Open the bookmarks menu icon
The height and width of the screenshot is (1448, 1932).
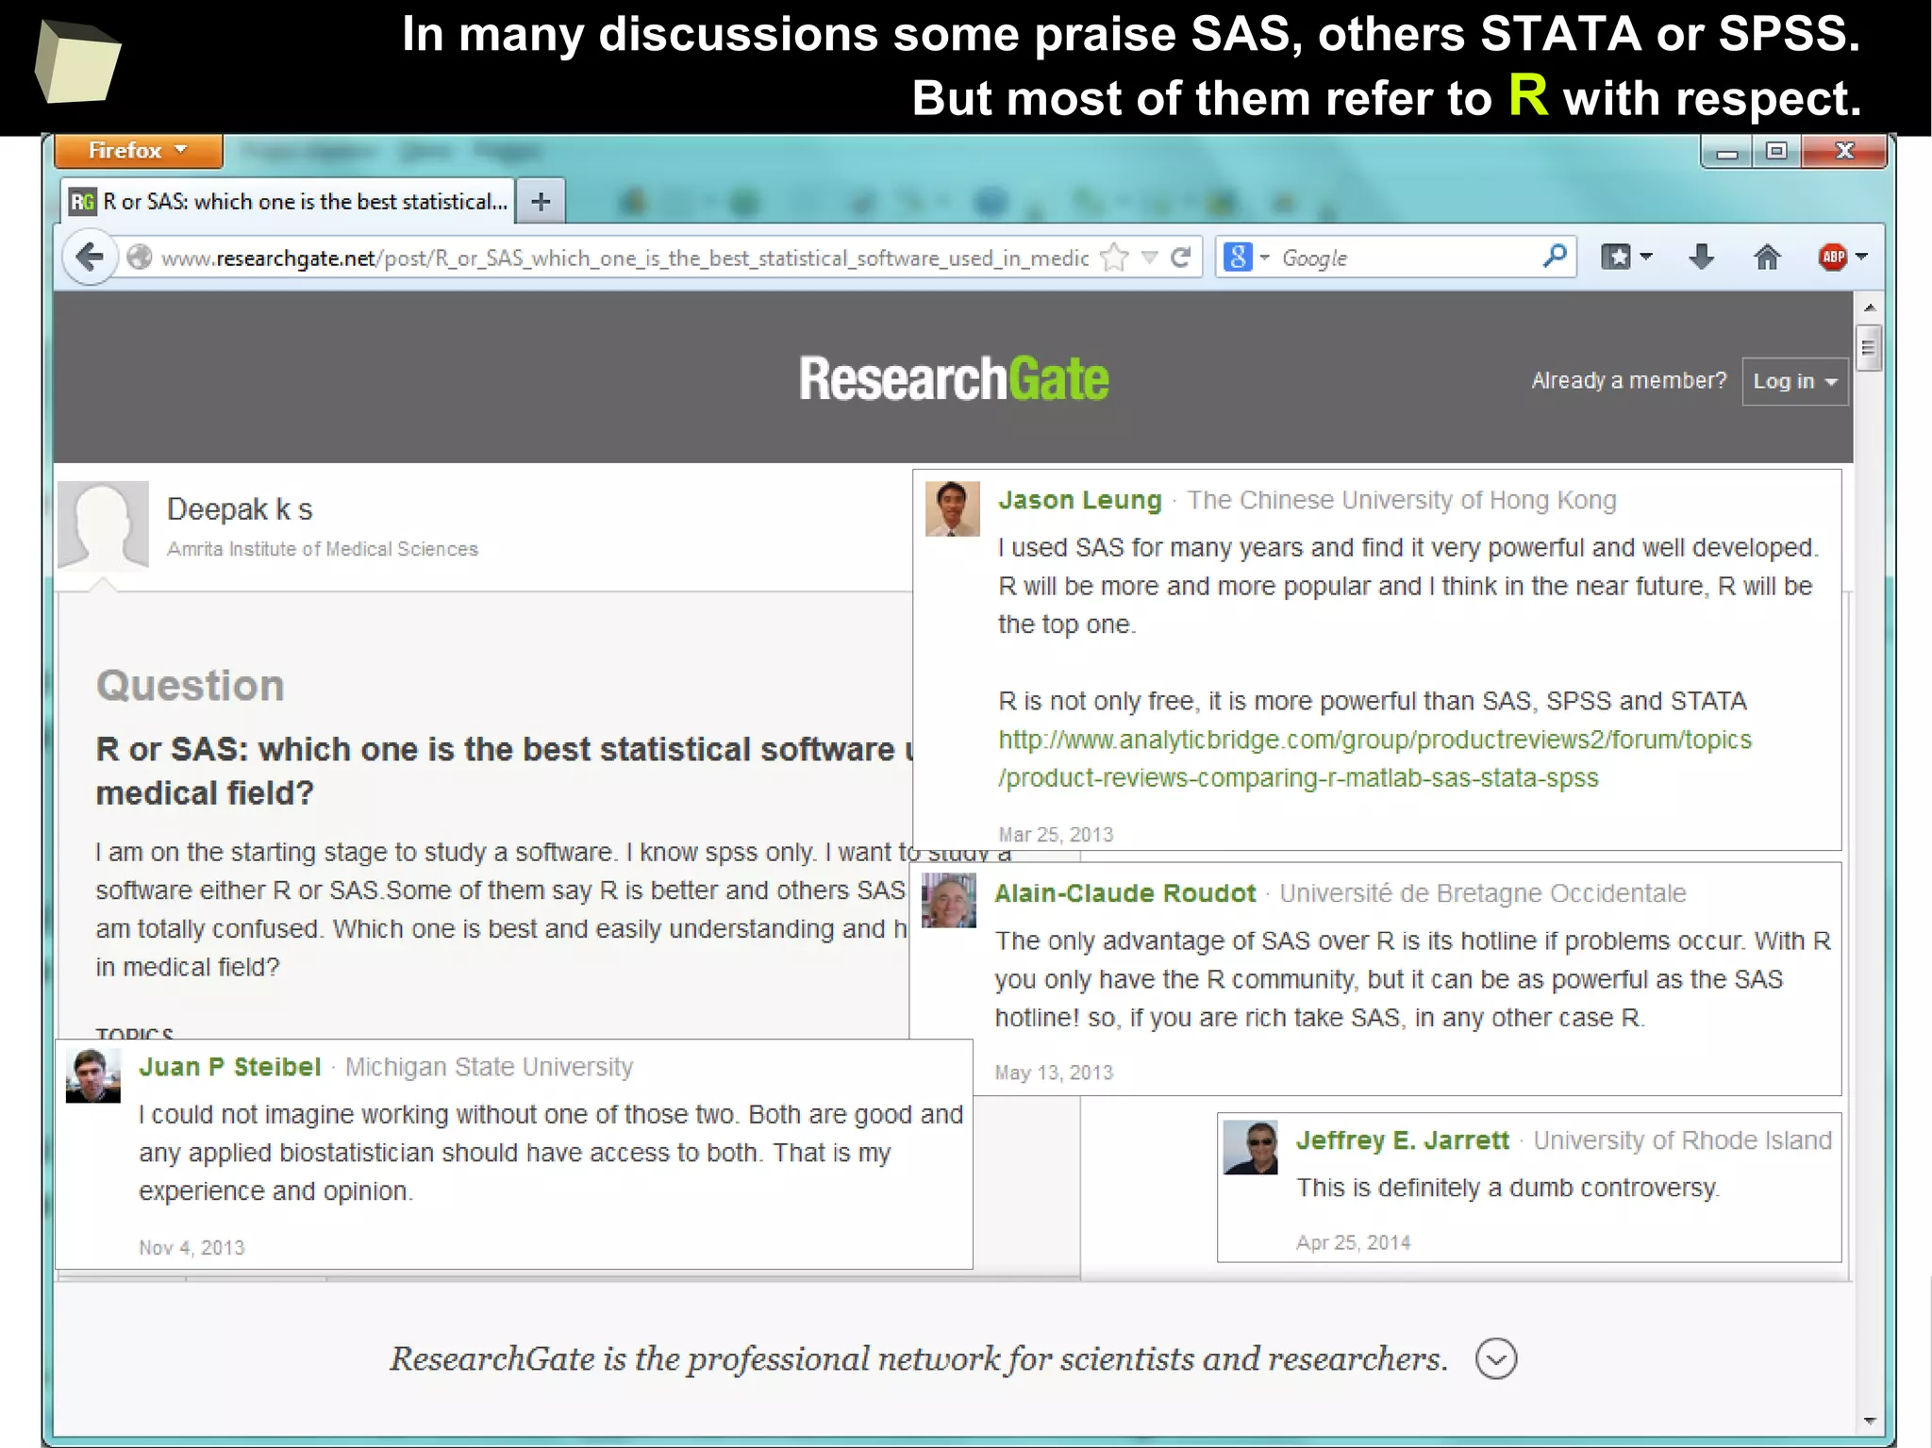pos(1616,257)
